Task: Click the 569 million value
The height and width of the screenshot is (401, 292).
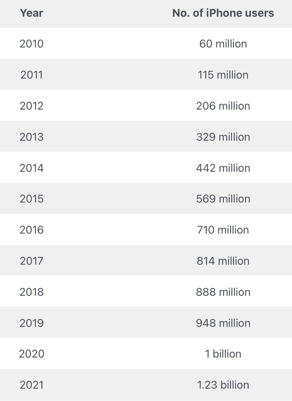Action: click(x=223, y=199)
